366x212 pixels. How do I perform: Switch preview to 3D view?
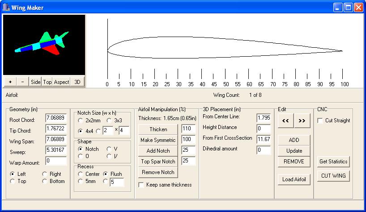click(77, 82)
